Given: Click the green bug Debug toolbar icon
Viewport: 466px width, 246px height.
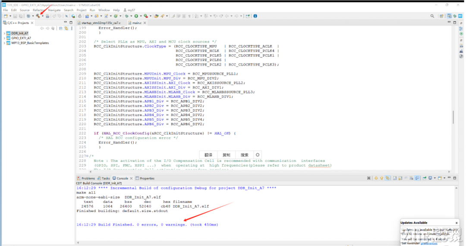Looking at the screenshot, I should pos(126,16).
